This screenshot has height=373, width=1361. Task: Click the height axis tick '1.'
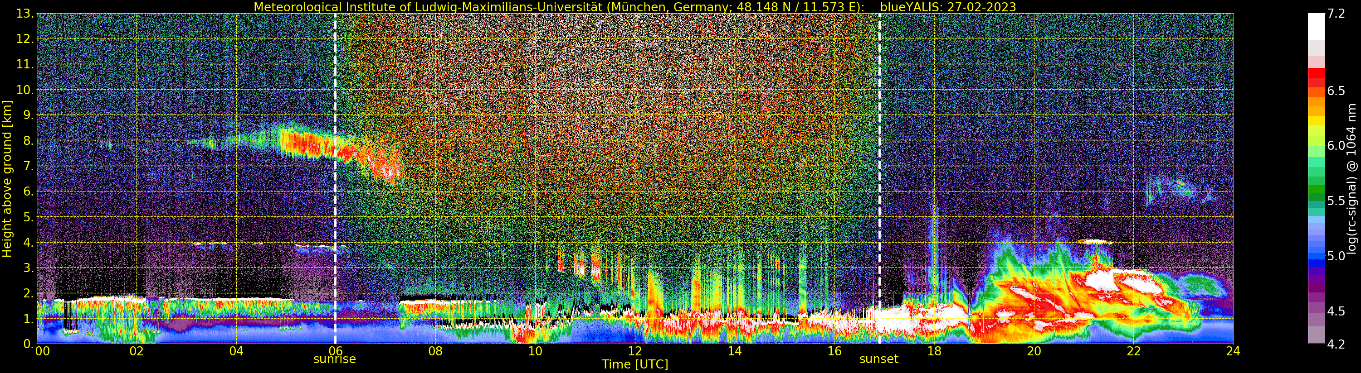point(29,319)
